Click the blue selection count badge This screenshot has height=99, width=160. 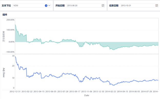click(46, 6)
